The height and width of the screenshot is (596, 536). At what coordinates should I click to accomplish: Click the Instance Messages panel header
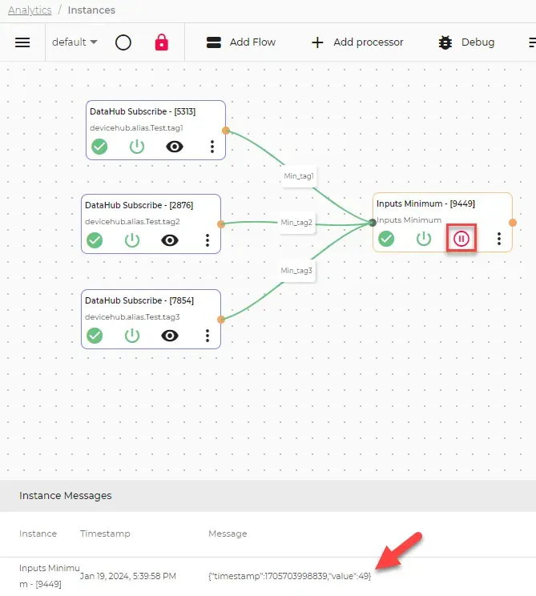268,496
